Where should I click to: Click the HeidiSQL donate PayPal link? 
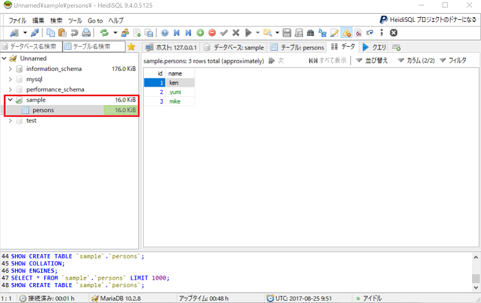pos(428,20)
